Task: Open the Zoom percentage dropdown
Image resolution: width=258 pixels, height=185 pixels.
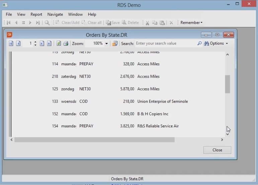Action: pos(107,44)
